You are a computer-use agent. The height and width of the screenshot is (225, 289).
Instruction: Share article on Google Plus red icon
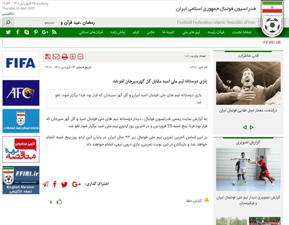[x=76, y=184]
